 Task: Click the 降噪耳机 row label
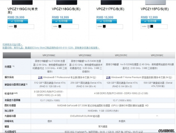(9, 121)
